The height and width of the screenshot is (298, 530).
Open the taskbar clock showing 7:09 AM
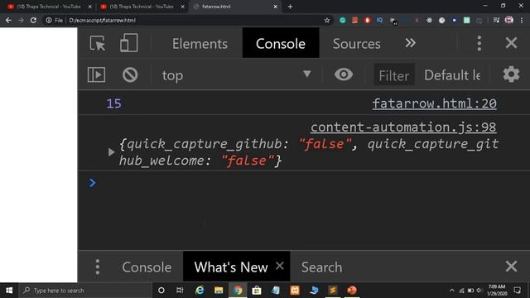pos(497,291)
